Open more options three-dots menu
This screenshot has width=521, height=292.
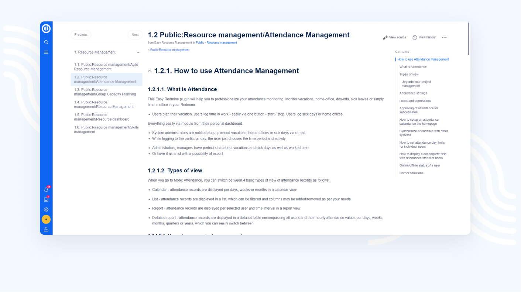coord(444,38)
